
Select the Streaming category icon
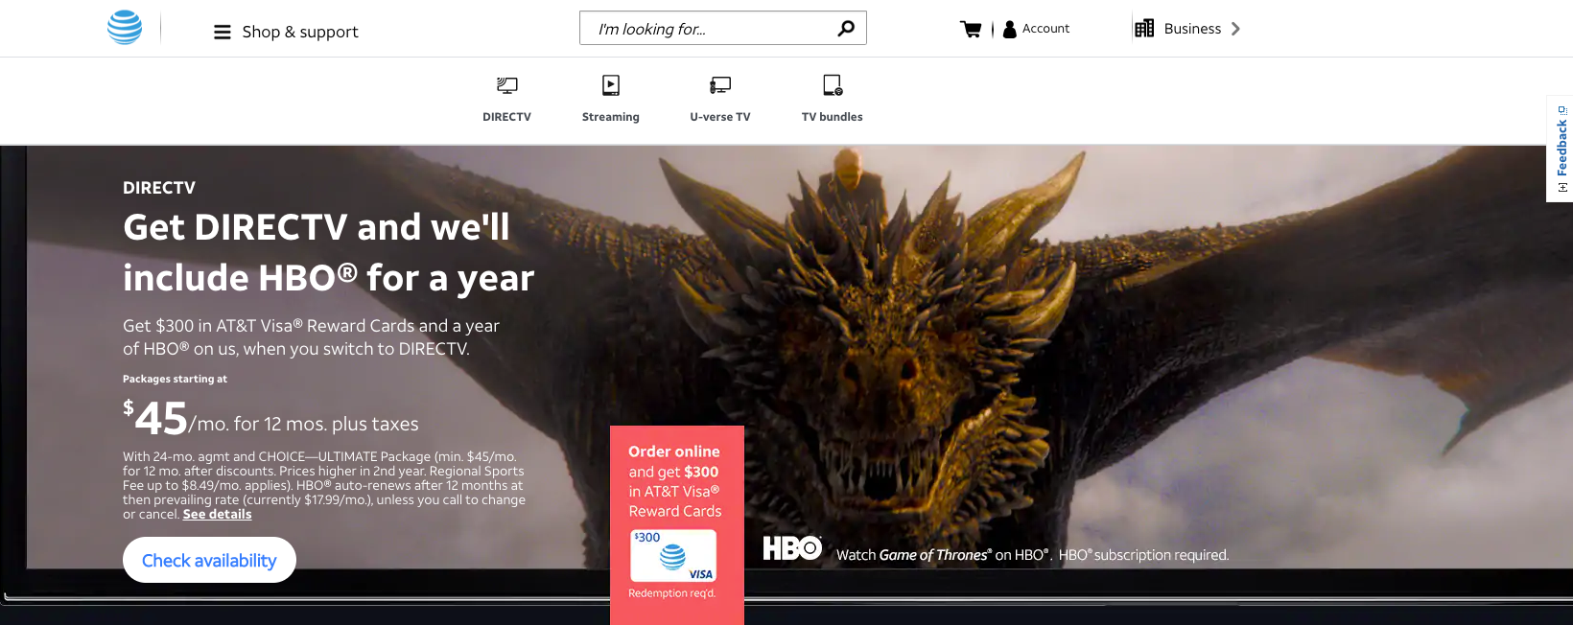pos(610,86)
